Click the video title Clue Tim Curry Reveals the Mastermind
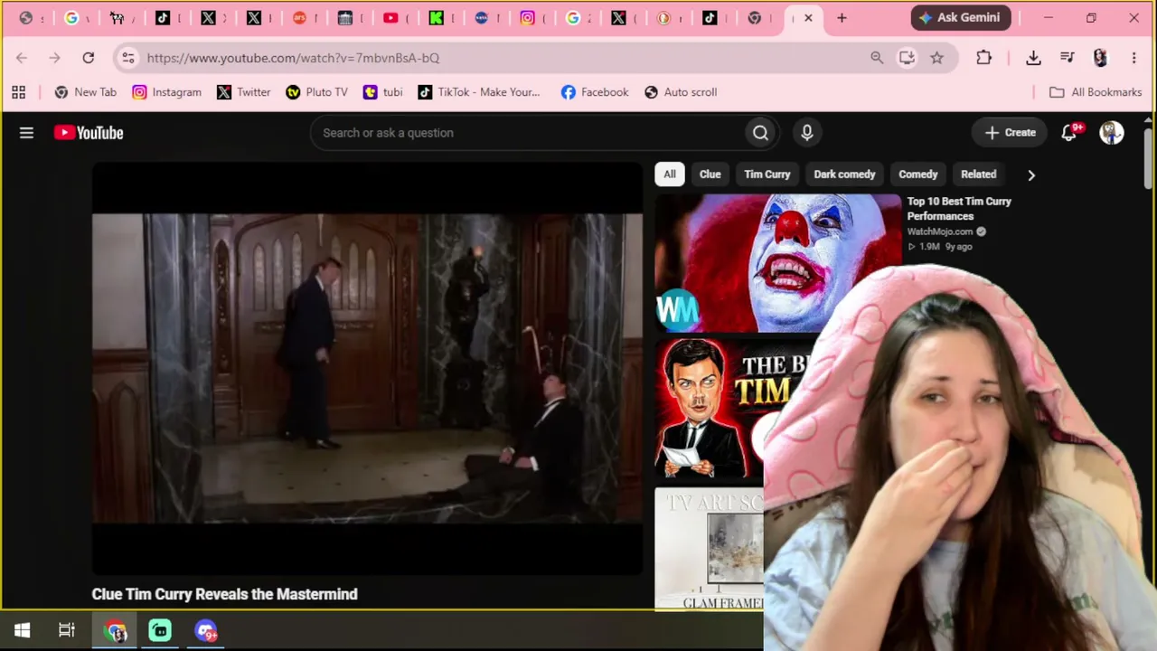This screenshot has width=1157, height=651. tap(224, 594)
